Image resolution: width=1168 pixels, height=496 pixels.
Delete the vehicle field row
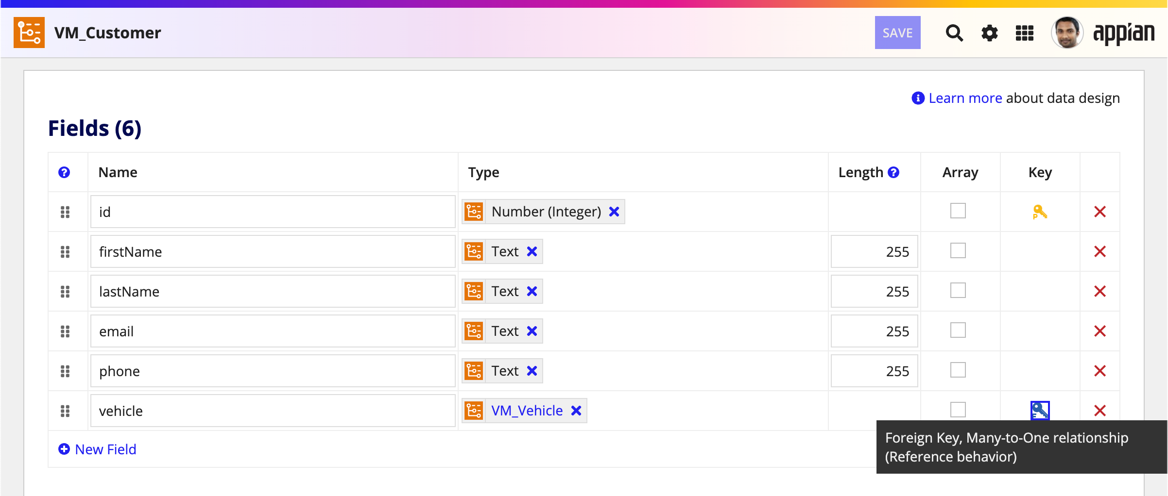coord(1100,411)
